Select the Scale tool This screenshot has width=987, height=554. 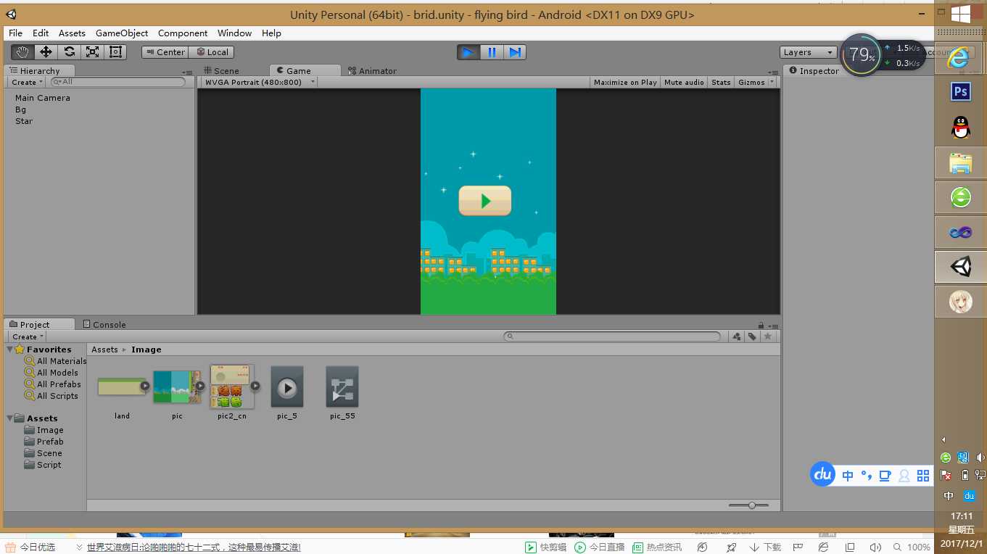pyautogui.click(x=92, y=51)
